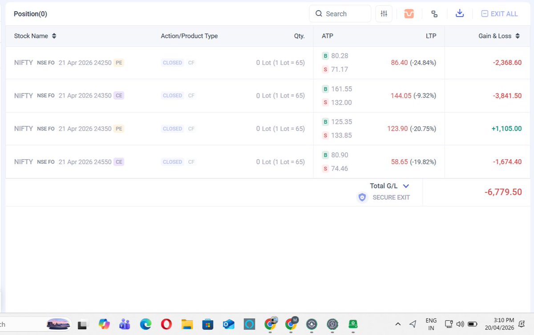This screenshot has height=335, width=534.
Task: Click total loss -6,779.50
Action: (503, 192)
